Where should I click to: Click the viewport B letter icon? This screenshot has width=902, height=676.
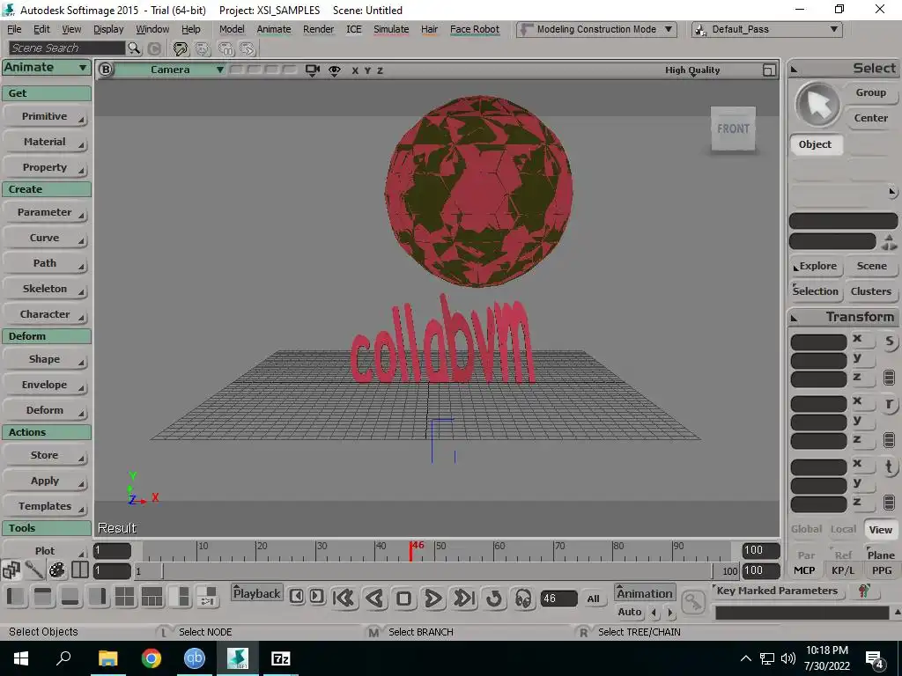click(x=106, y=70)
